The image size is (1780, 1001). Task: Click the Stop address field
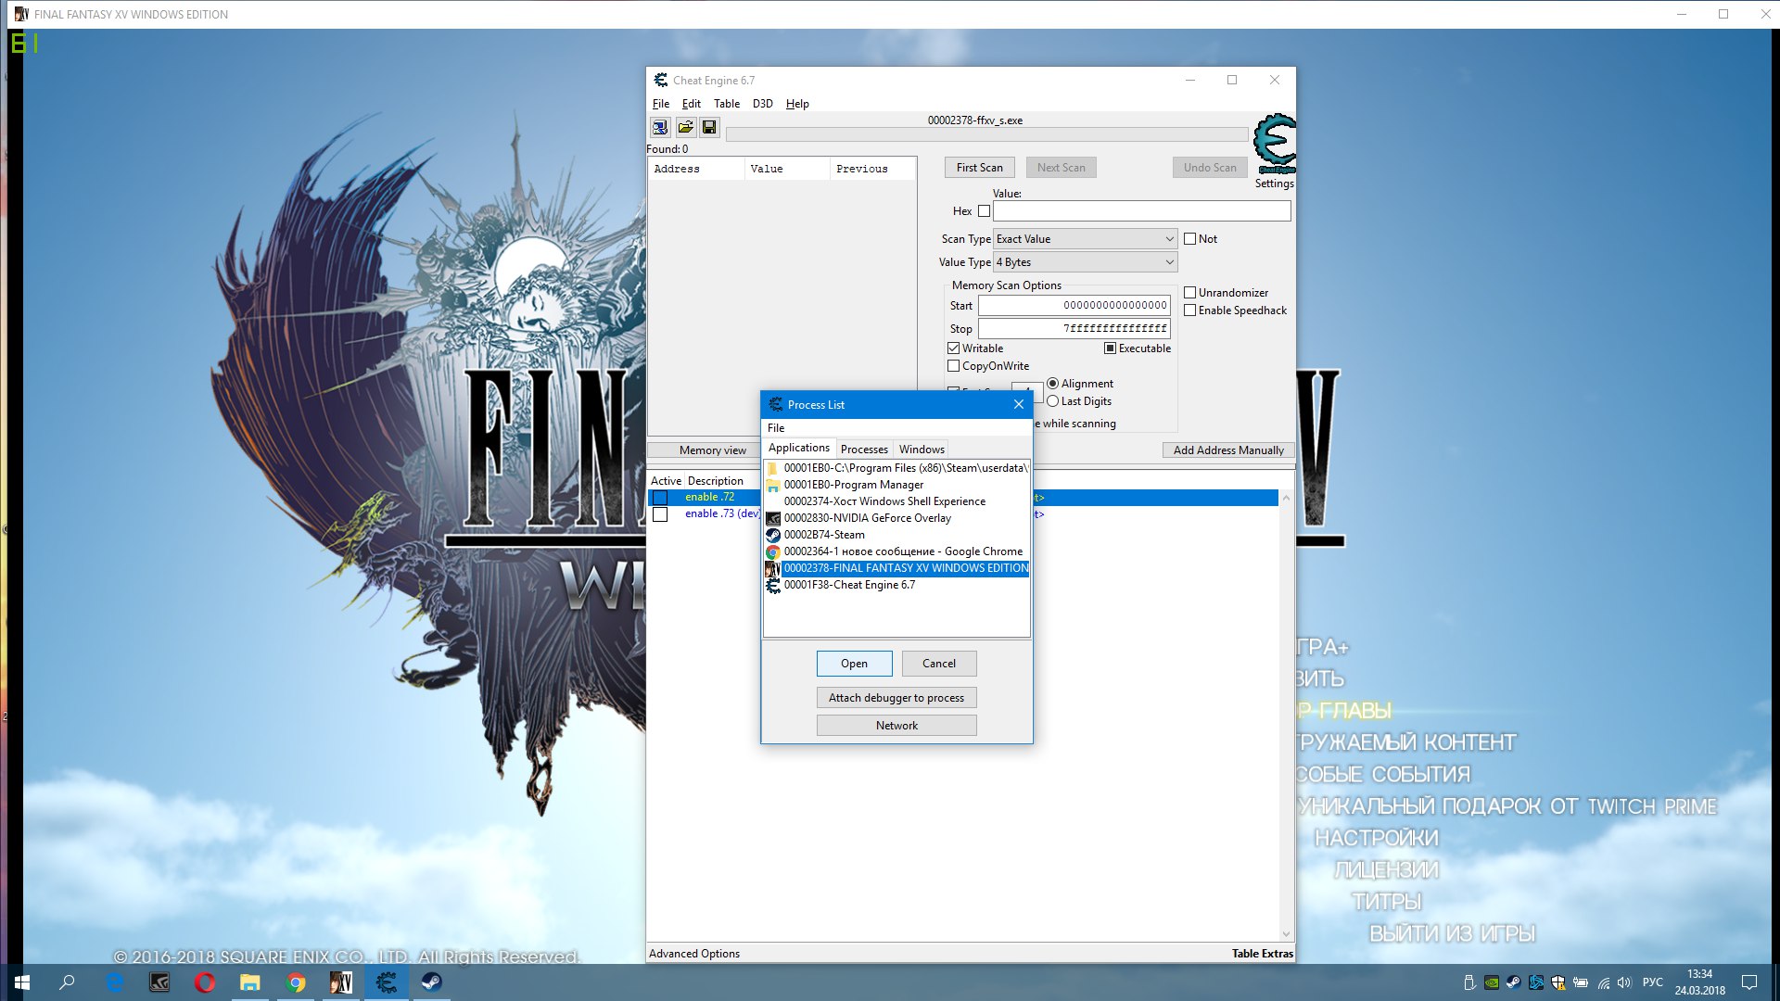click(x=1074, y=329)
